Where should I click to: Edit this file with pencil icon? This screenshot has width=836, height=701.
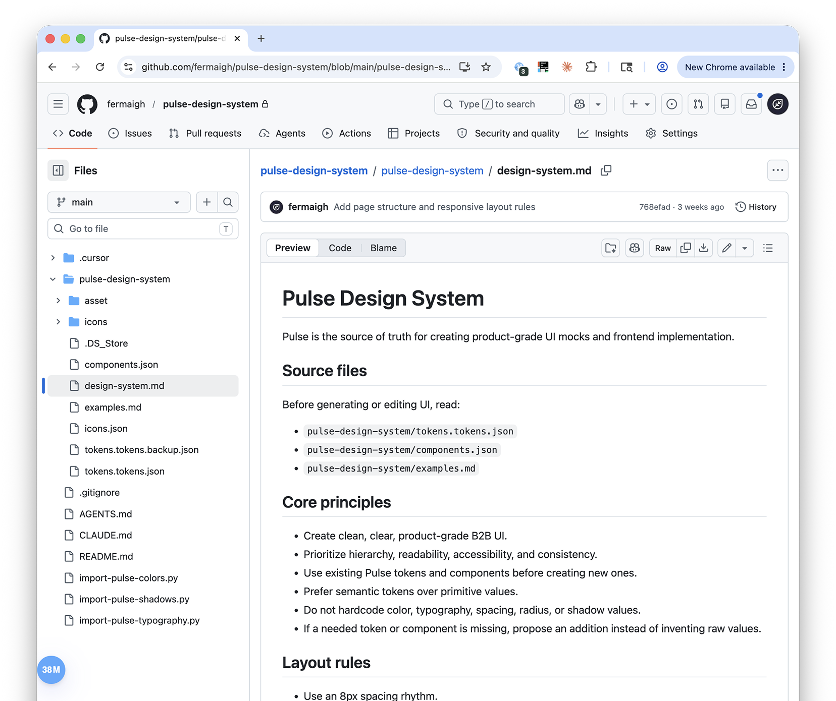click(x=727, y=248)
